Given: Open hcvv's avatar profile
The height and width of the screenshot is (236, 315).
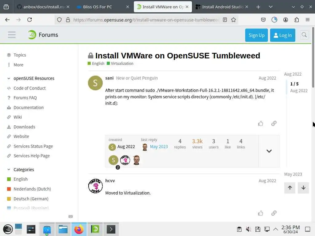Looking at the screenshot, I should [x=95, y=186].
